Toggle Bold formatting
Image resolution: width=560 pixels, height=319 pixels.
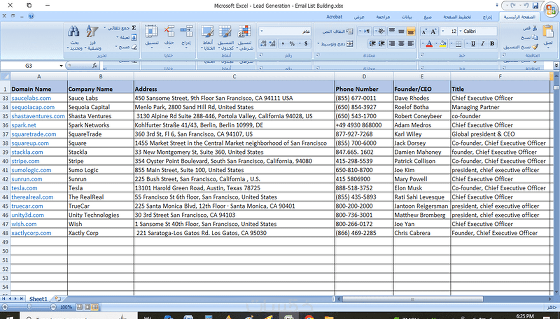[x=492, y=43]
